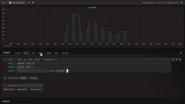The width and height of the screenshot is (185, 104).
Task: Shift time range backward with left chevron
Action: [157, 3]
